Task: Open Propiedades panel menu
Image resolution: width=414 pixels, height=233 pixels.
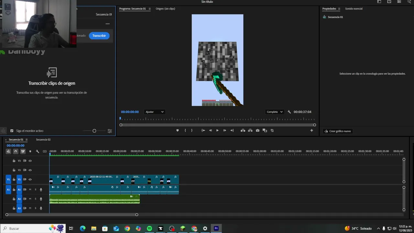Action: [339, 9]
